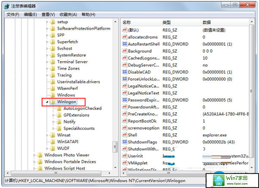The image size is (259, 188).
Task: Open the 收藏夹(A) menu
Action: pos(68,15)
